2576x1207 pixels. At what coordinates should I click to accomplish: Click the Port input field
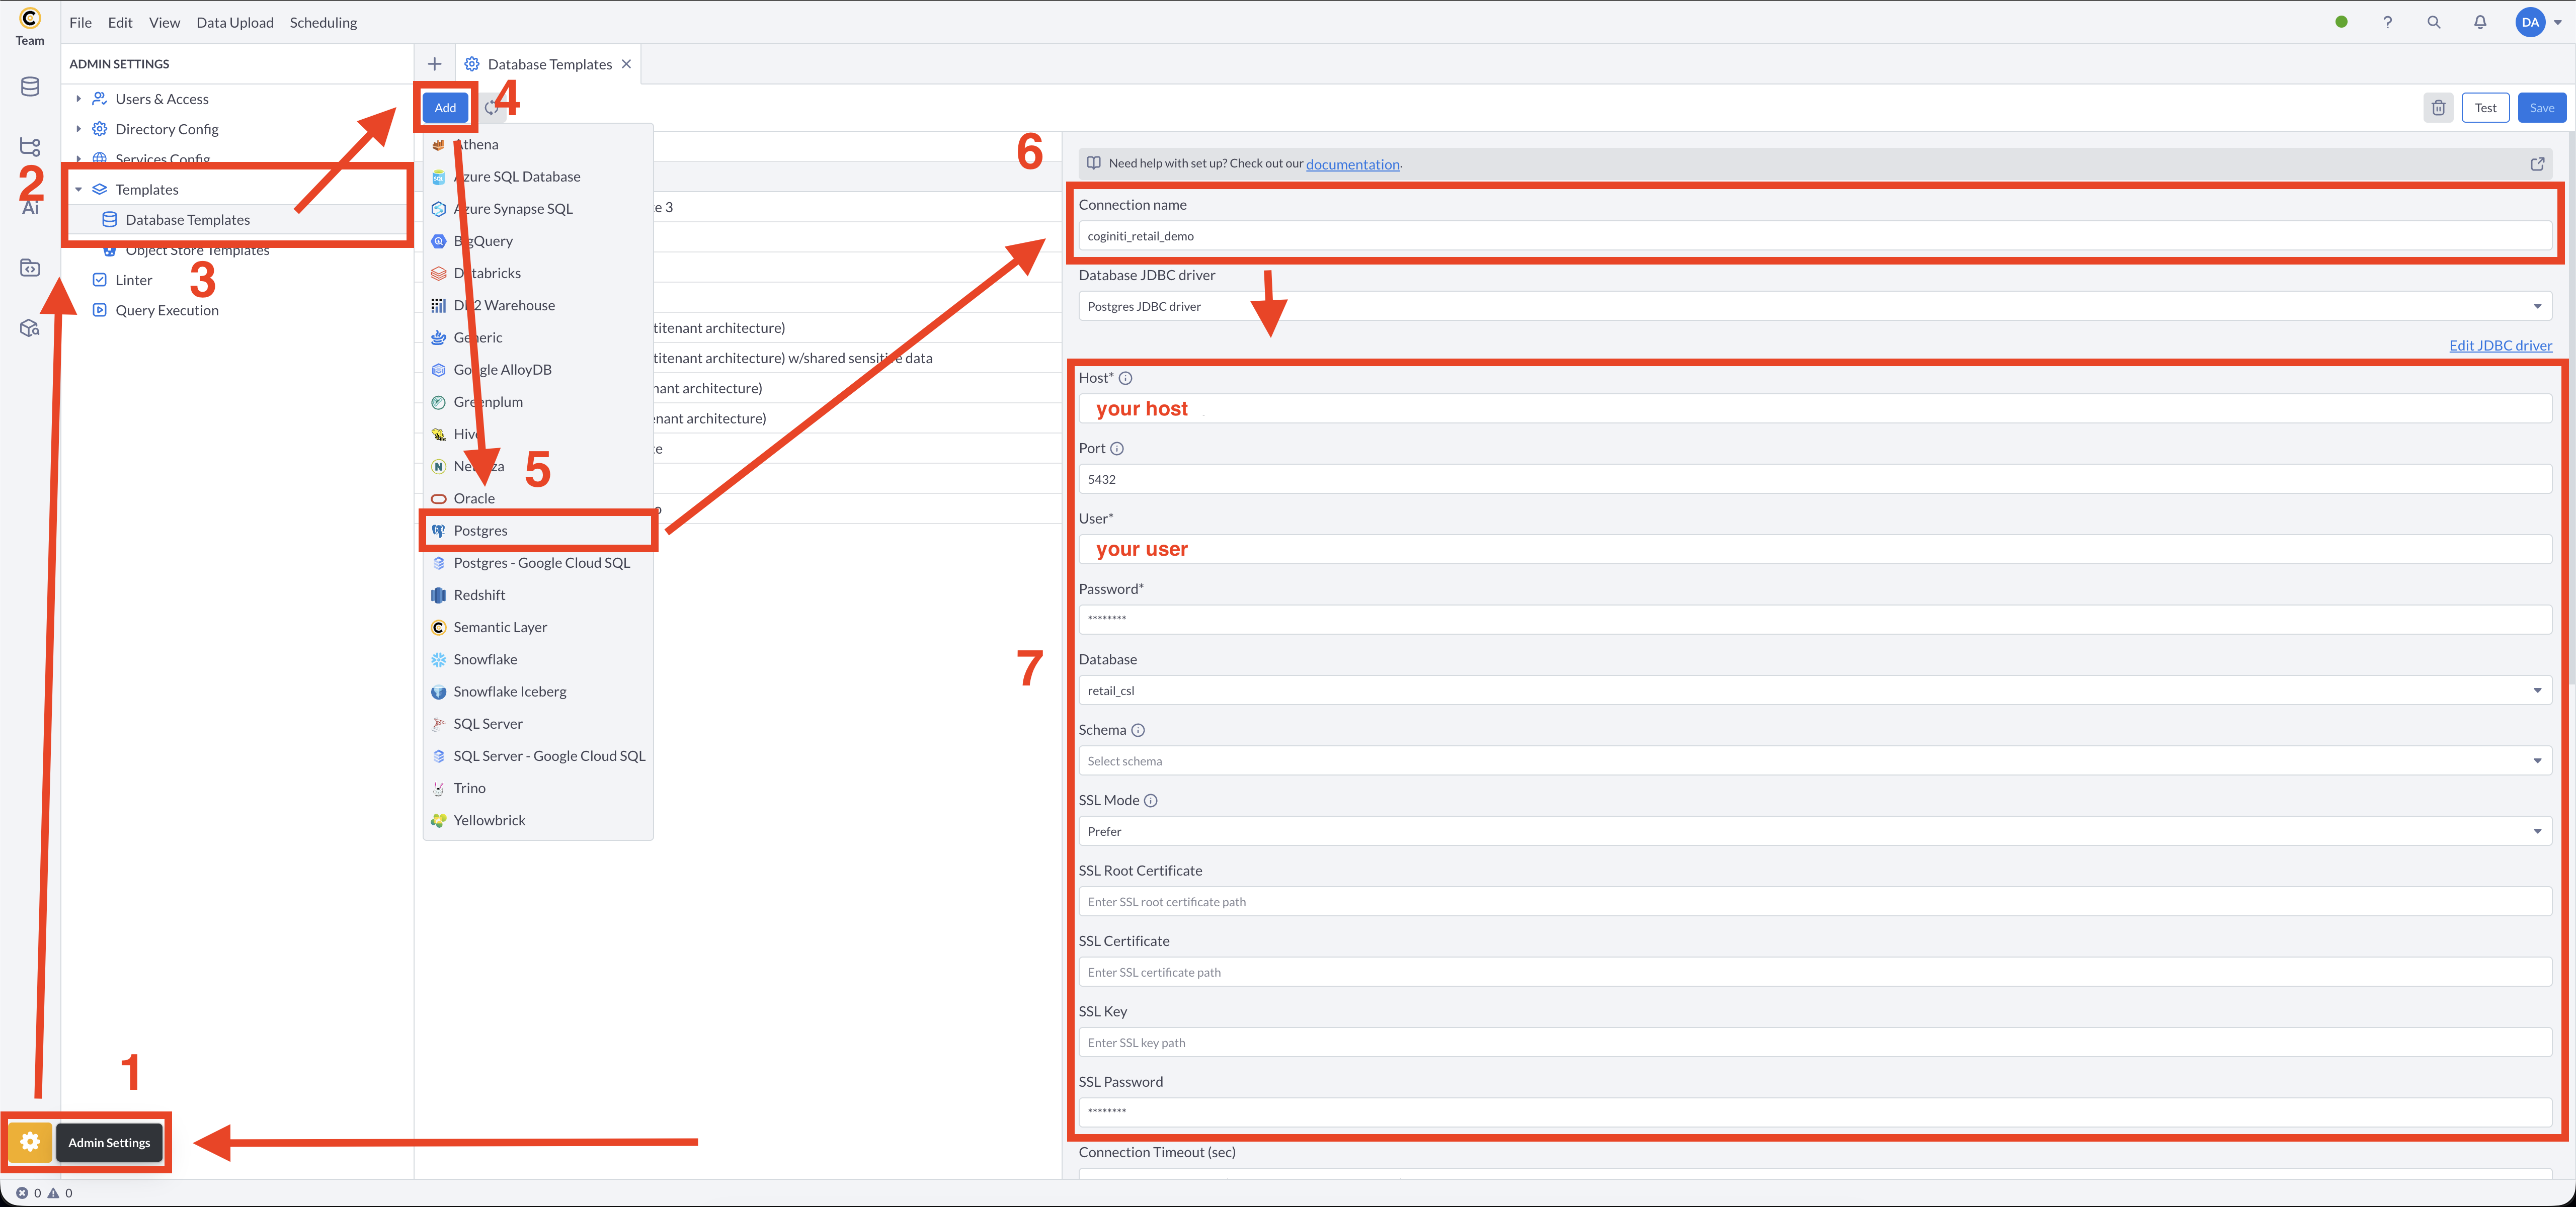tap(1815, 480)
